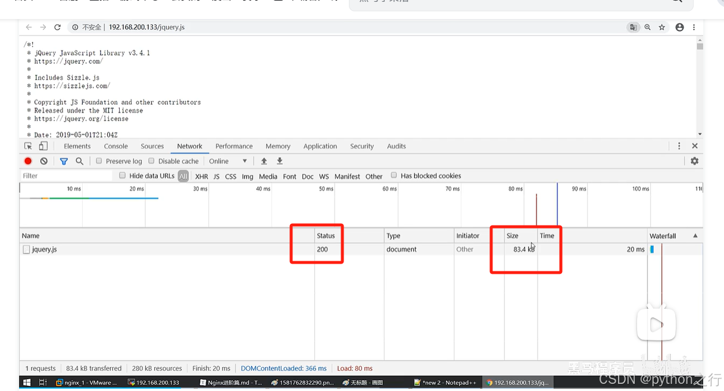
Task: Open the translate page icon
Action: 633,27
